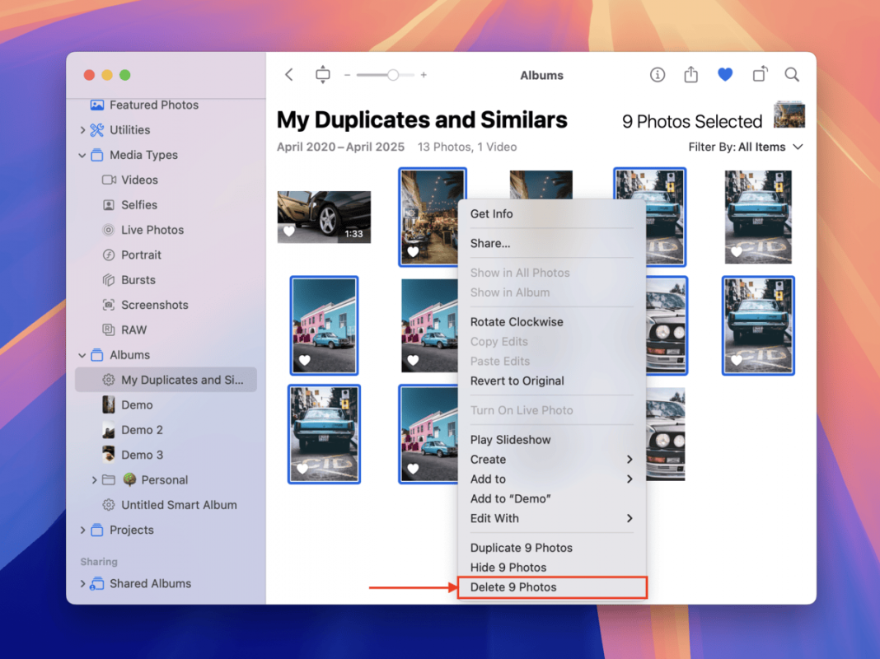Screen dimensions: 880x659
Task: Click the aspect ratio icon beside the zoom slider
Action: pos(322,74)
